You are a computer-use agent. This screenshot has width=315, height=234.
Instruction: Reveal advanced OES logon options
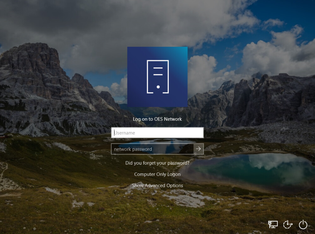157,186
